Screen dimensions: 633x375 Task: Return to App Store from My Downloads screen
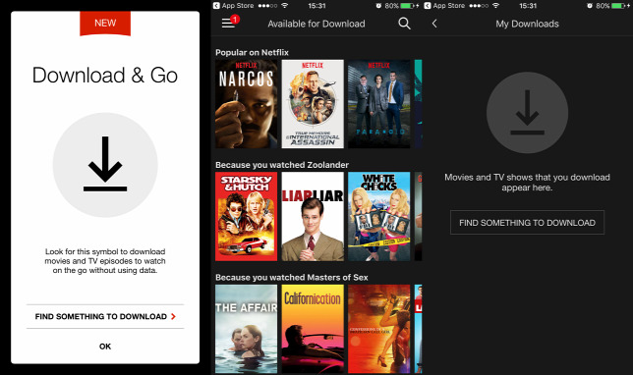pos(444,6)
